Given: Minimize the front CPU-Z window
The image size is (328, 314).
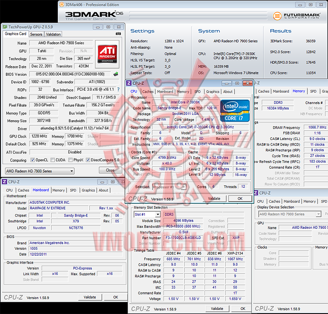Looking at the screenshot, I should point(226,83).
